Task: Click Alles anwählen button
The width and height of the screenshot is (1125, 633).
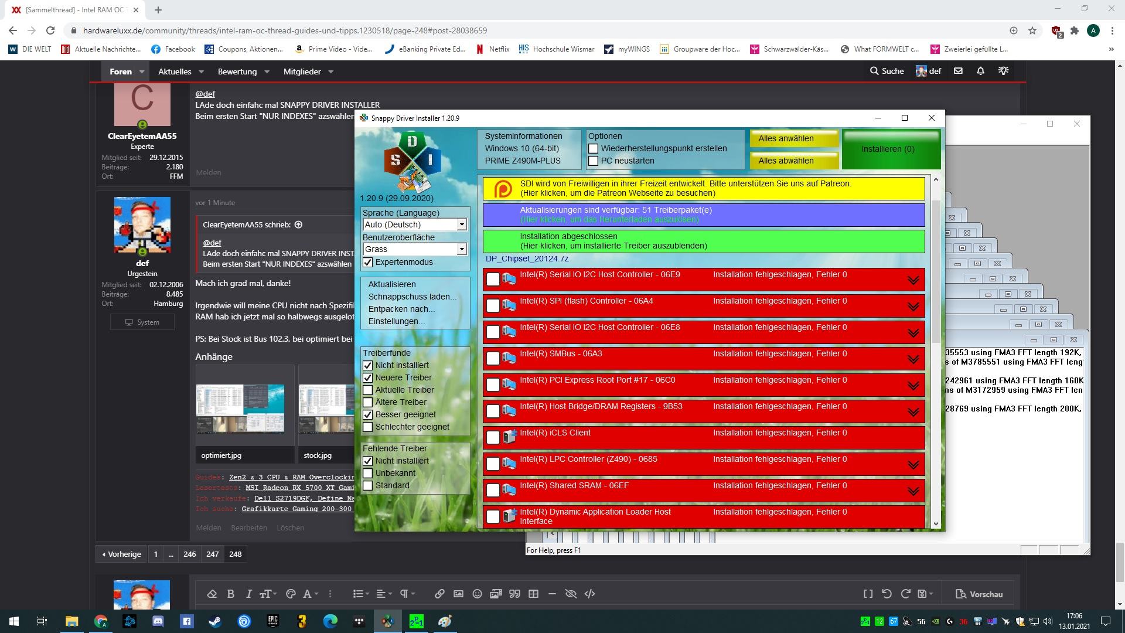Action: (794, 138)
